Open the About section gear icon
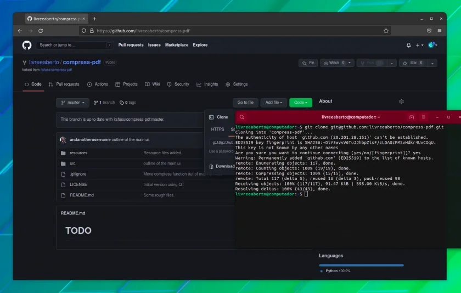The height and width of the screenshot is (293, 461). click(x=401, y=102)
